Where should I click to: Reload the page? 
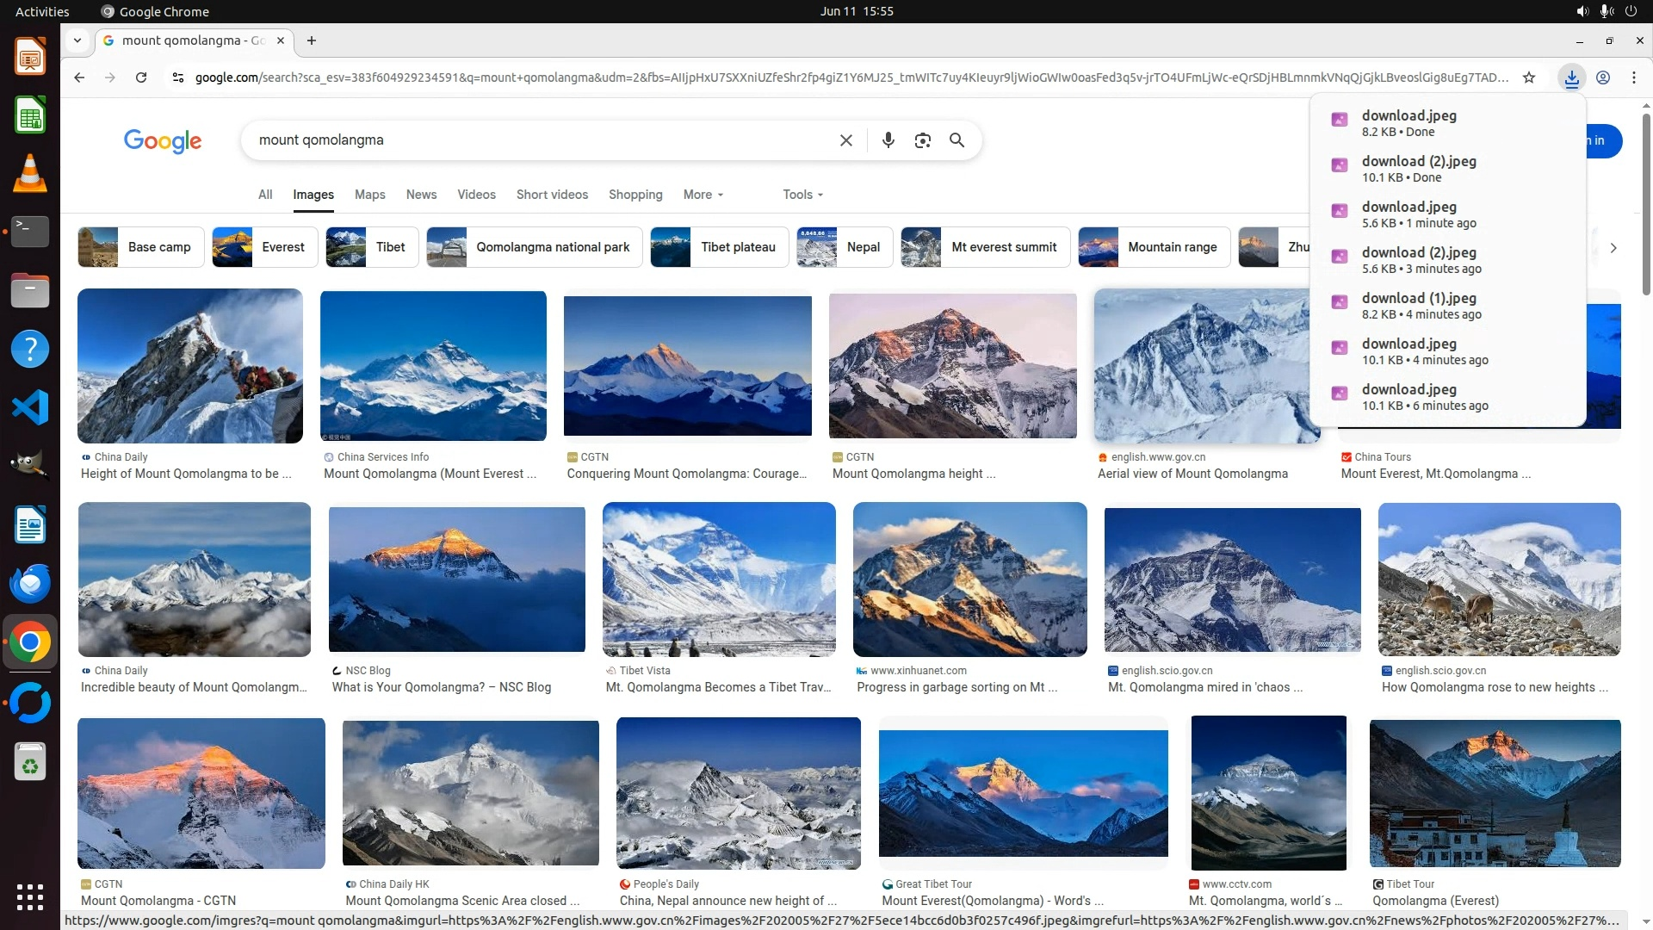[141, 77]
